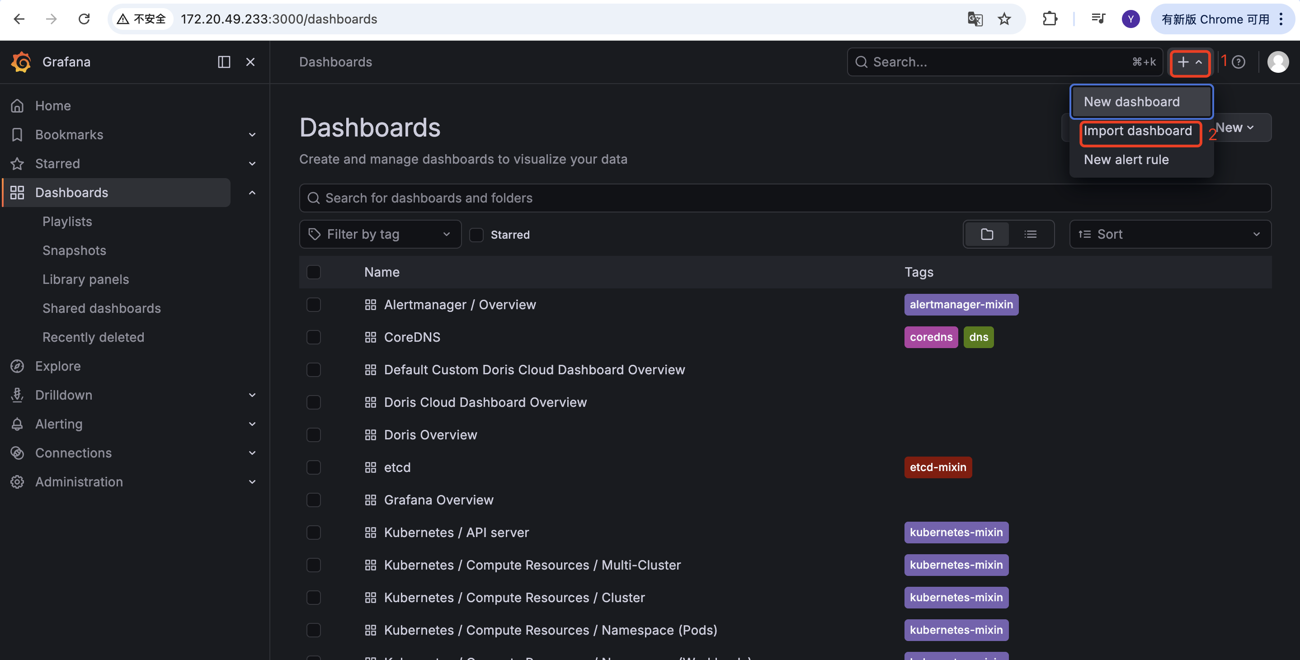Expand the Starred section chevron
Viewport: 1300px width, 660px height.
[x=252, y=164]
